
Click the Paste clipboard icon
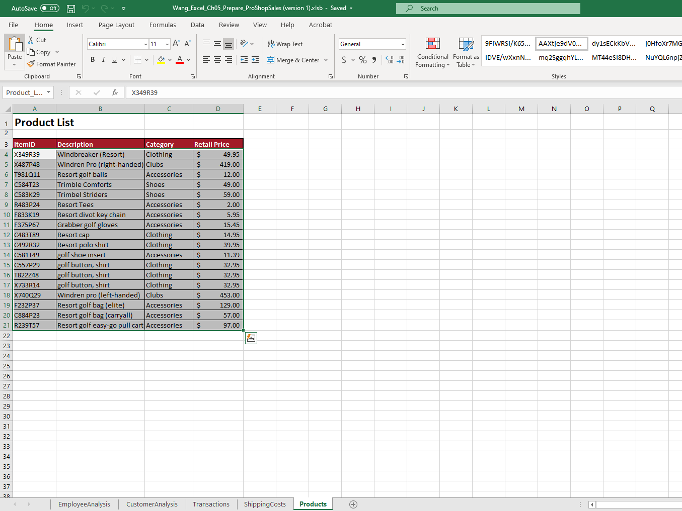click(x=15, y=44)
